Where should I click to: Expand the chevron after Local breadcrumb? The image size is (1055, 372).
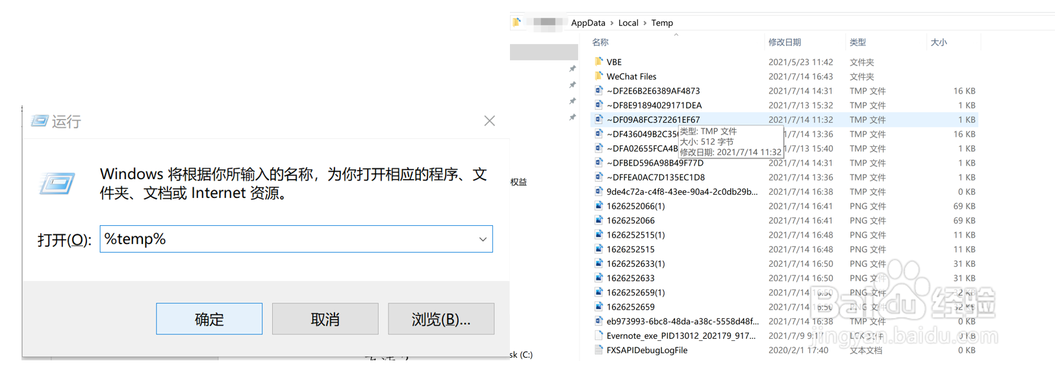(645, 23)
